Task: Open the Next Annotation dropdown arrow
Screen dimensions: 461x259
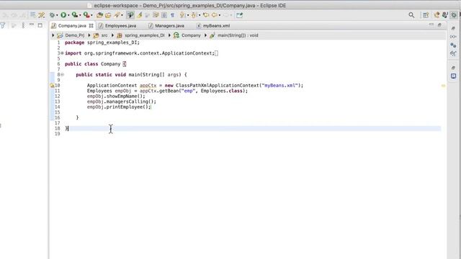Action: tap(188, 15)
